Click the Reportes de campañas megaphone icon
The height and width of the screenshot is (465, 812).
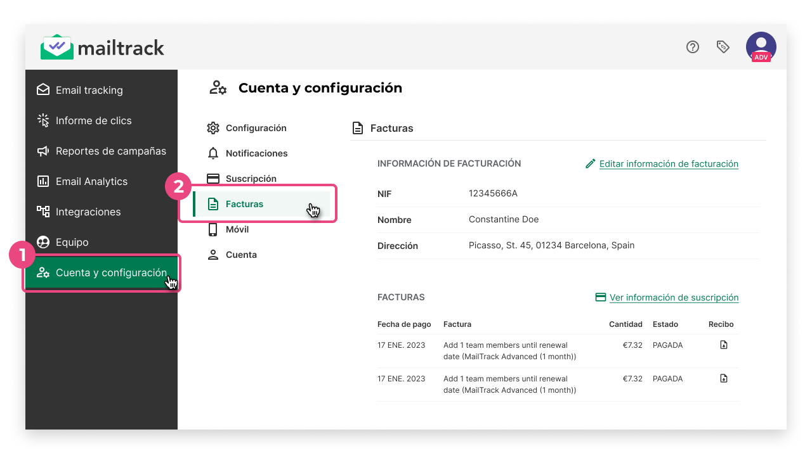43,151
